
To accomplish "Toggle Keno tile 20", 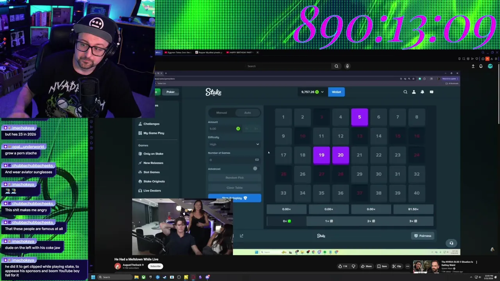I will 341,155.
